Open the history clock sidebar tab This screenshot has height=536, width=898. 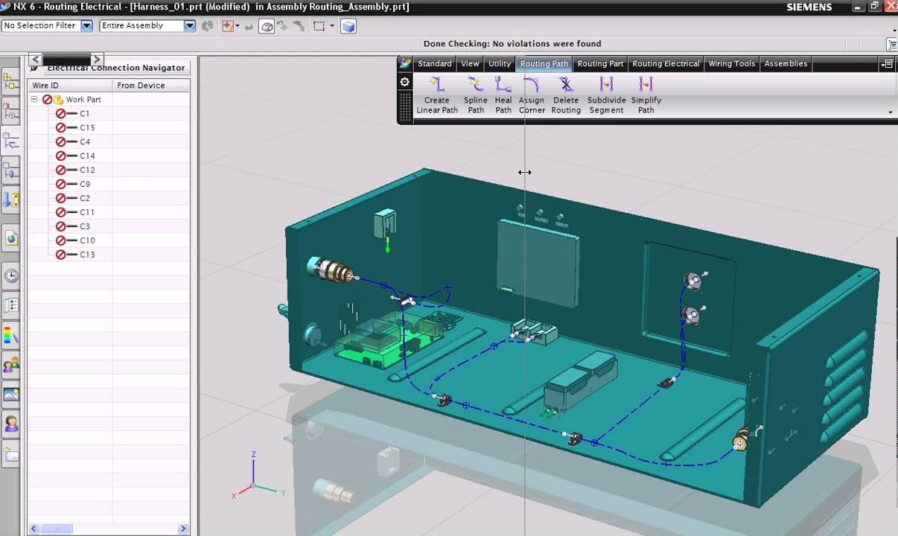click(x=11, y=275)
